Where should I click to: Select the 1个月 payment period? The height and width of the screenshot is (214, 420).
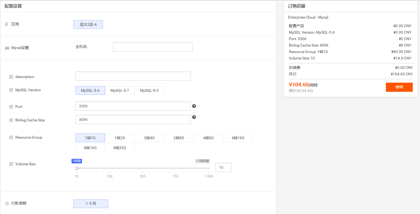[91, 204]
